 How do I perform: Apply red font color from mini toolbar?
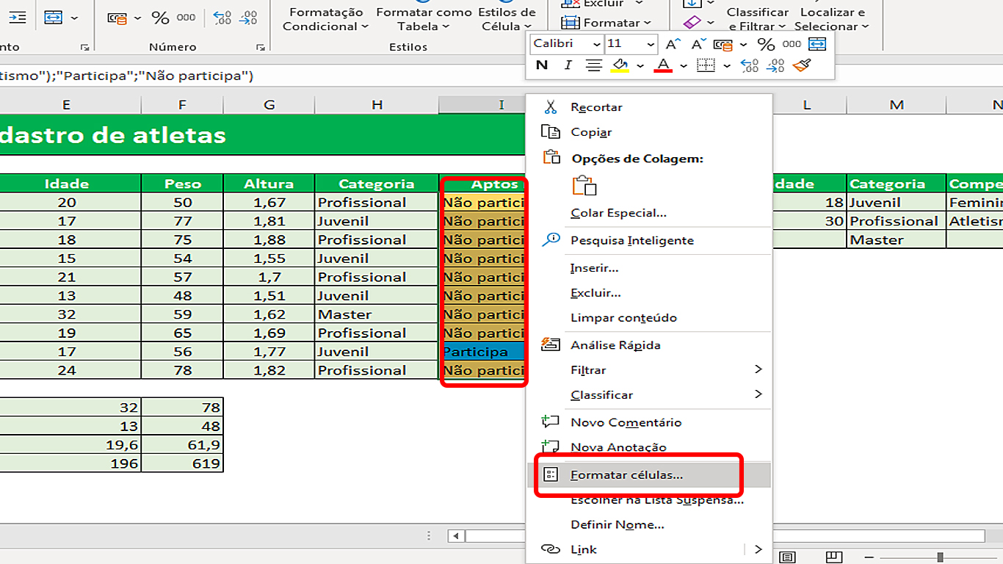pos(664,65)
